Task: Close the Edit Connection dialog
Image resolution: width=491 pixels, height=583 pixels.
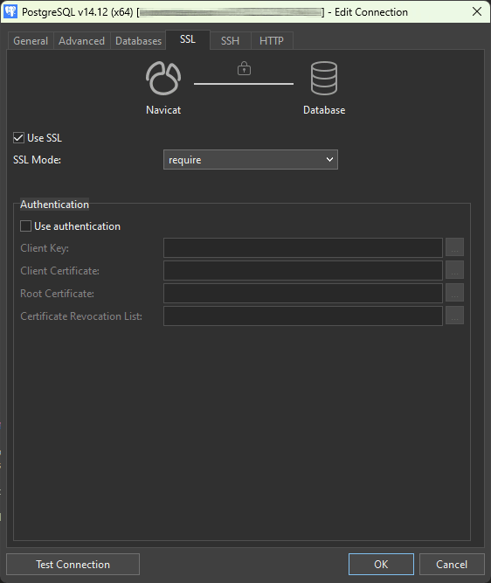Action: (x=477, y=12)
